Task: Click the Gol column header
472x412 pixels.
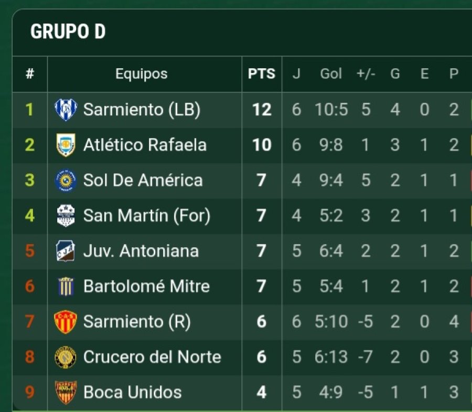Action: point(331,74)
